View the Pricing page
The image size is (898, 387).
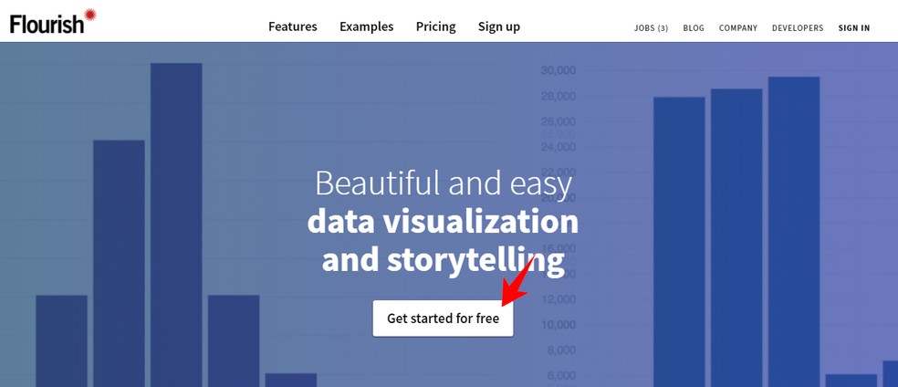[x=435, y=26]
